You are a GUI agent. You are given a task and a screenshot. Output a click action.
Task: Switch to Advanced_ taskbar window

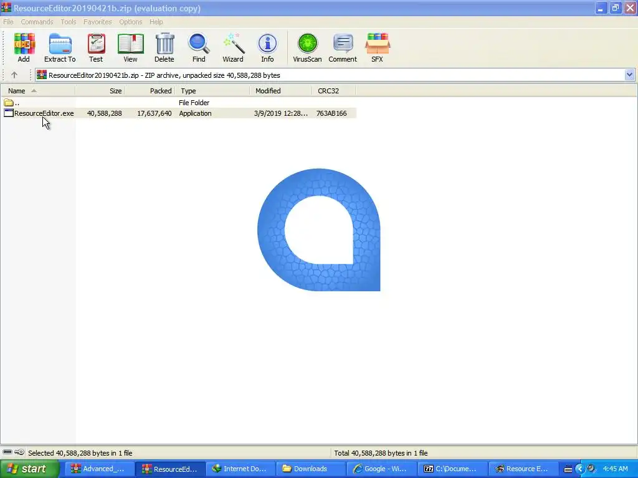pos(100,469)
